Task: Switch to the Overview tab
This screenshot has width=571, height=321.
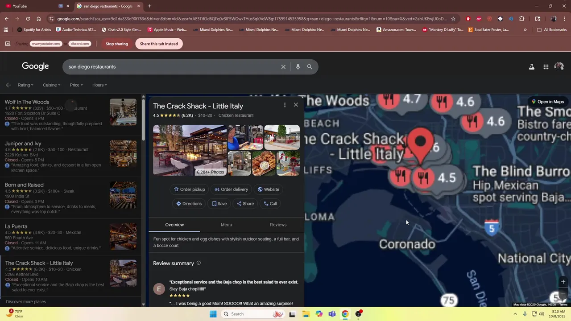Action: [174, 225]
